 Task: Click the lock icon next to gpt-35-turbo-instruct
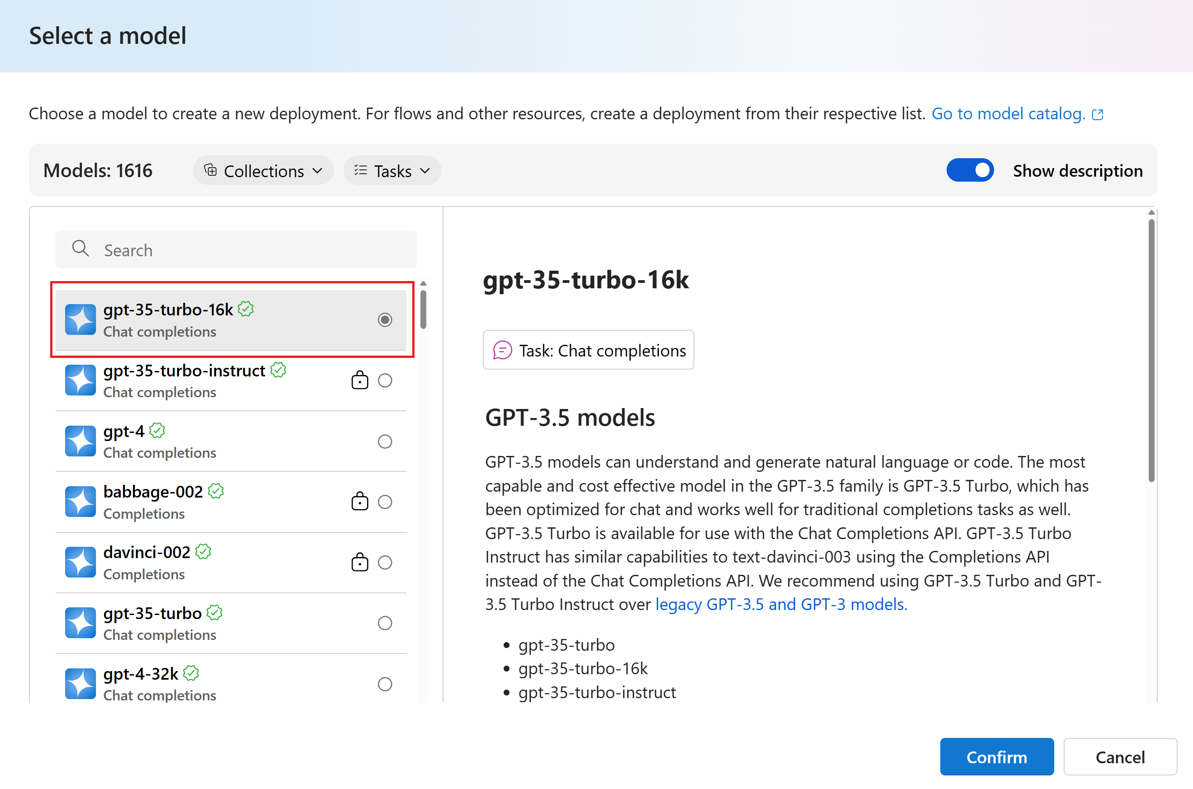[359, 380]
